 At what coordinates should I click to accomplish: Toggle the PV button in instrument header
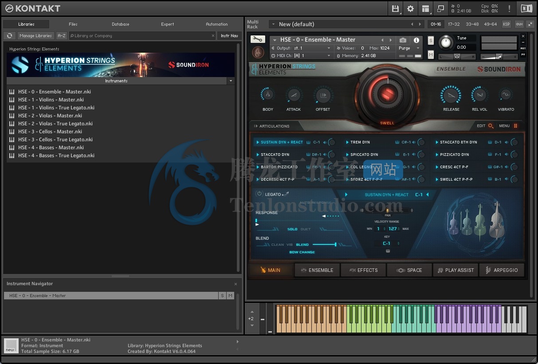[x=523, y=54]
